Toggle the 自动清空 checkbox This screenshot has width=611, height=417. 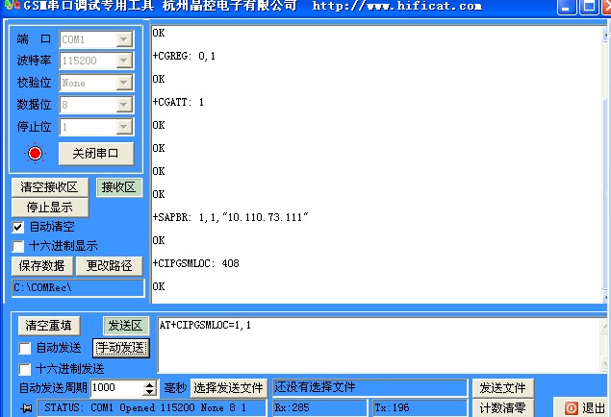click(x=18, y=227)
